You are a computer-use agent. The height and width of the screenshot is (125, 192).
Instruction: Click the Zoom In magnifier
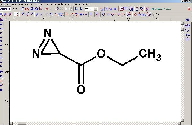(76, 9)
